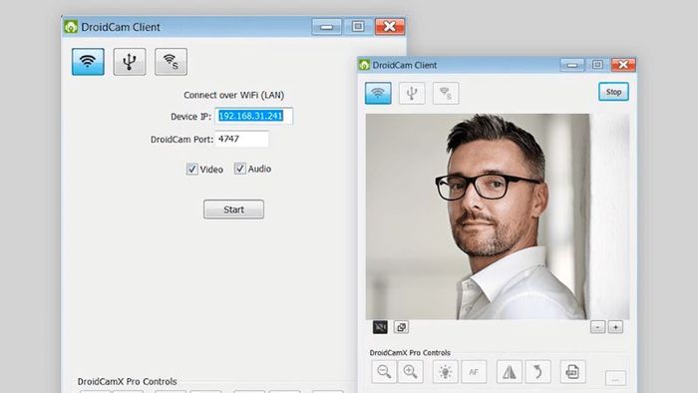Select WiFi Server mode in the left DroidCam window

171,62
